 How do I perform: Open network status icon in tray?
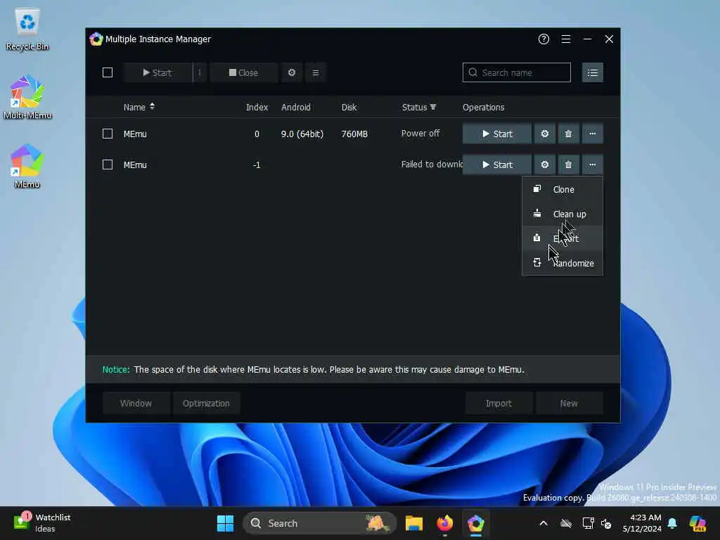588,523
